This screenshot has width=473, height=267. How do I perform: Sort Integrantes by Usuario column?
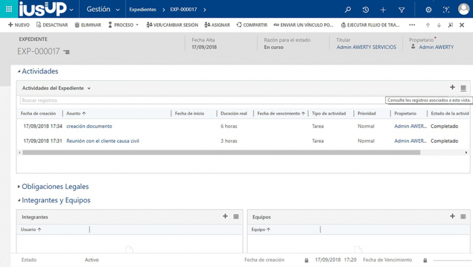[31, 230]
